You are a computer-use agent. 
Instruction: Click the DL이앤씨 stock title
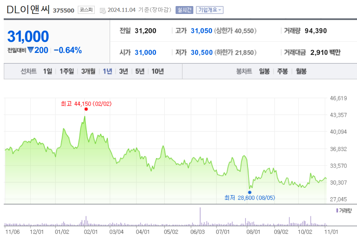pyautogui.click(x=28, y=9)
